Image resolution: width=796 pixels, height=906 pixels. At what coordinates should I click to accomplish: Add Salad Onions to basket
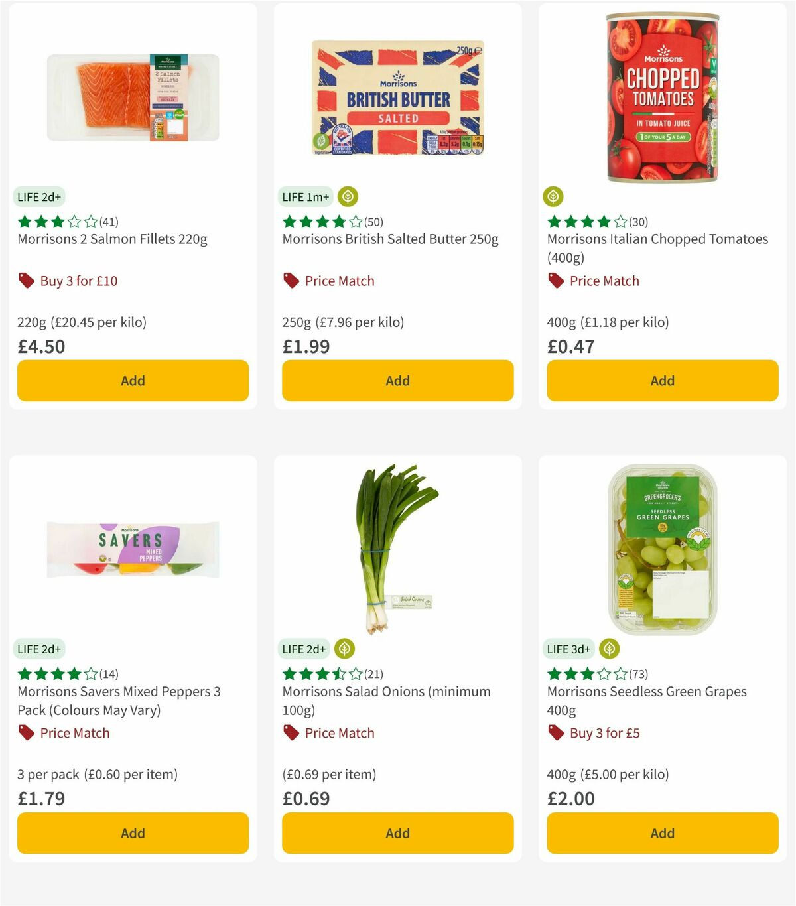click(x=397, y=833)
